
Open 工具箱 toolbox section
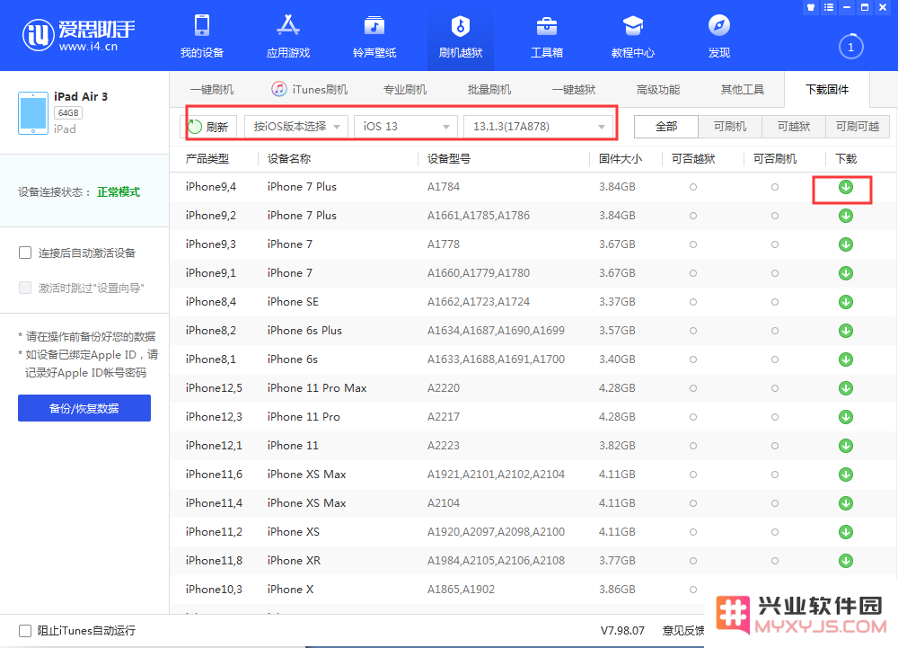pyautogui.click(x=547, y=36)
